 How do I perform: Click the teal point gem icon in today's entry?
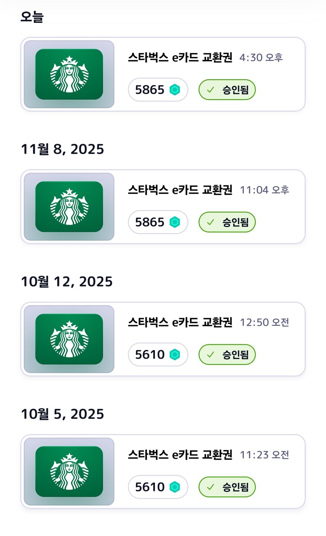[x=175, y=89]
